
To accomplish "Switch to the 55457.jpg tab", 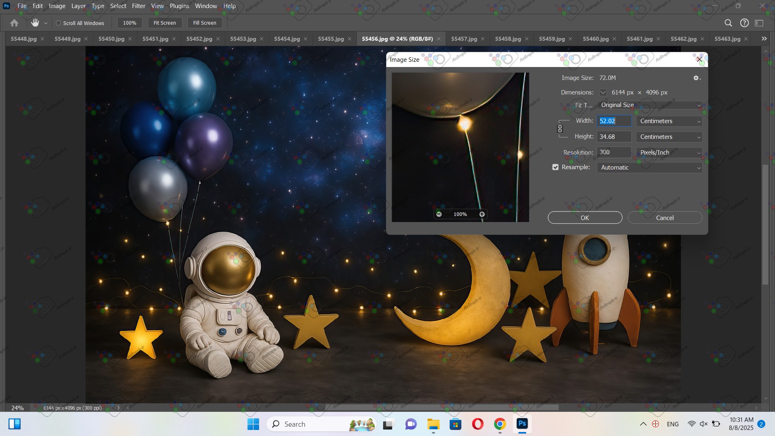I will click(x=464, y=39).
